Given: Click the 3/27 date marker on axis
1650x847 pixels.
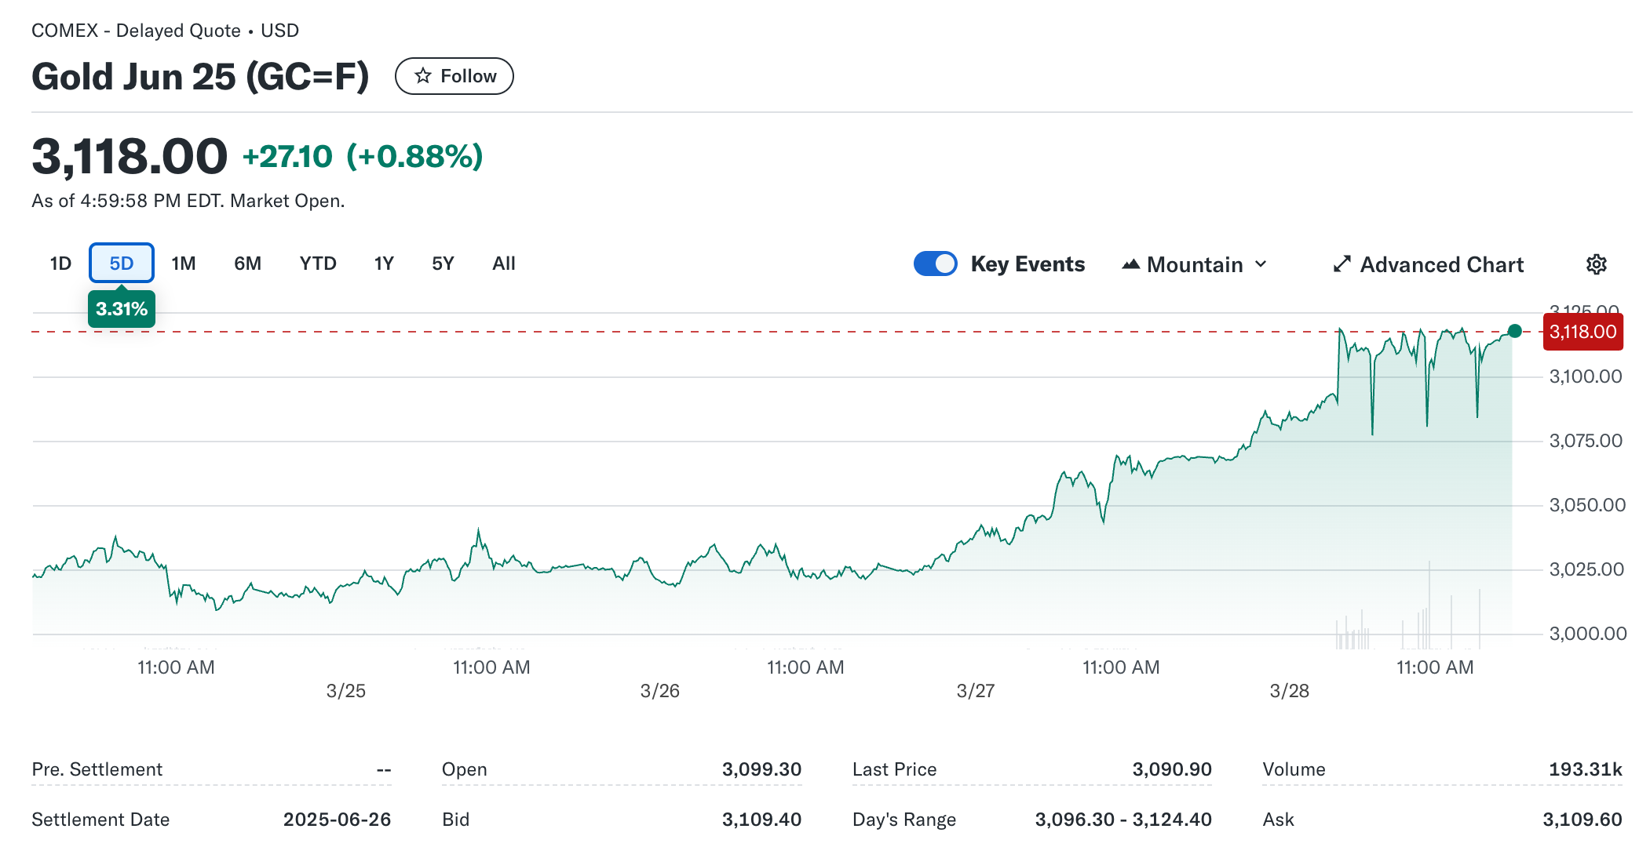Looking at the screenshot, I should tap(975, 691).
